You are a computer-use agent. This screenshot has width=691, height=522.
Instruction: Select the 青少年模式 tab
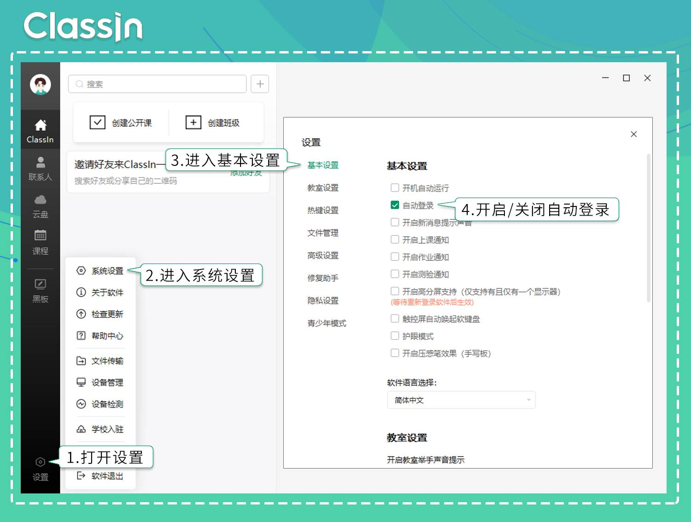[x=327, y=323]
